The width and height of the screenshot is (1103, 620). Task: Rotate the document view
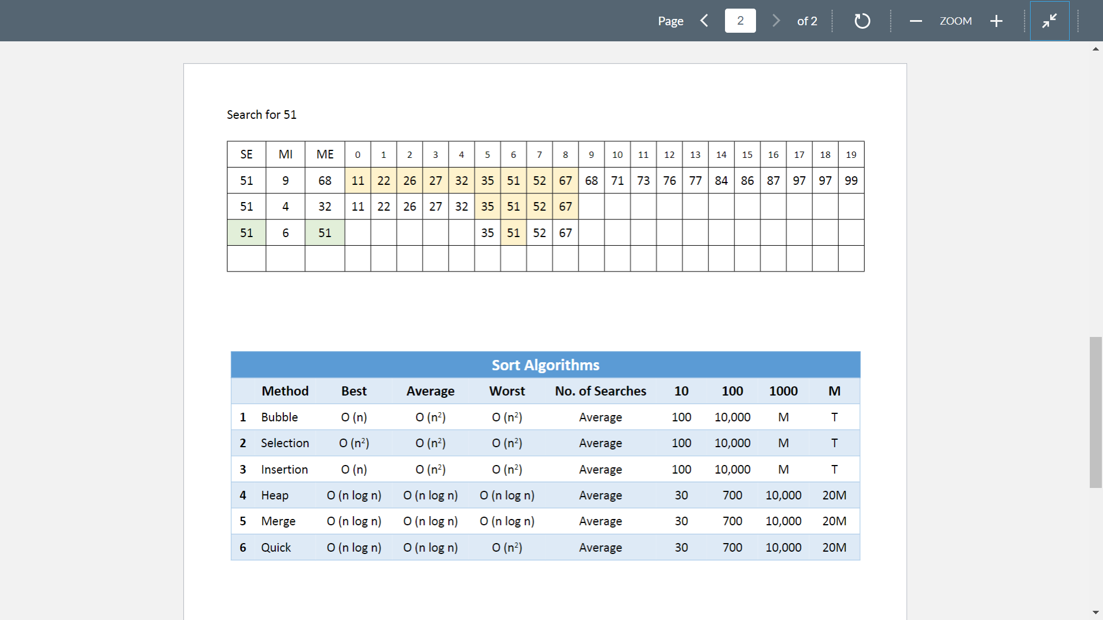862,21
